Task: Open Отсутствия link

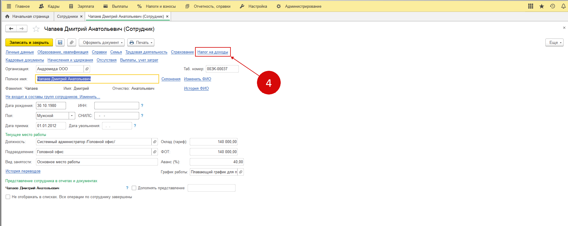Action: [106, 60]
